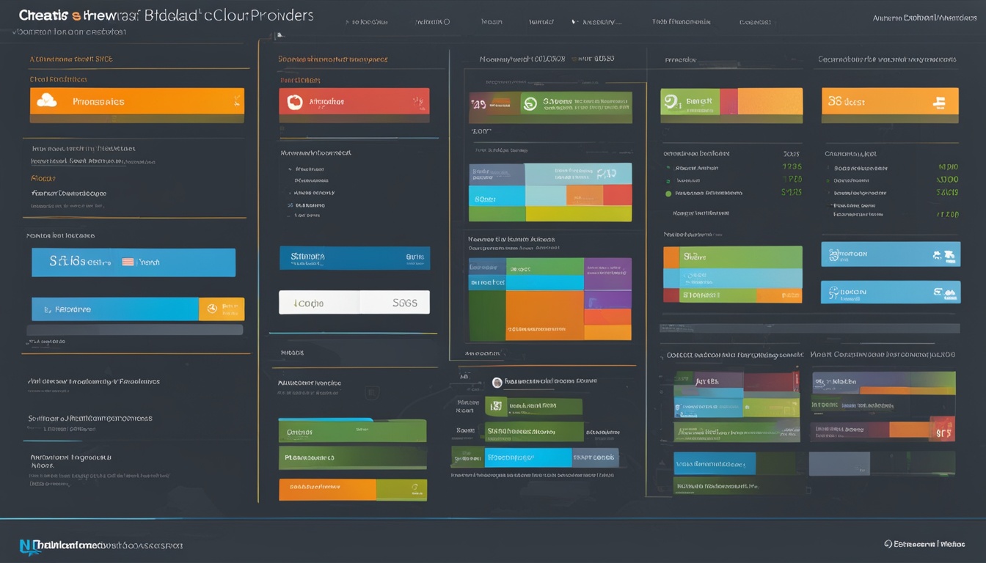Click the round avatar icon above the green bars
Screen dimensions: 986x563
[x=497, y=382]
